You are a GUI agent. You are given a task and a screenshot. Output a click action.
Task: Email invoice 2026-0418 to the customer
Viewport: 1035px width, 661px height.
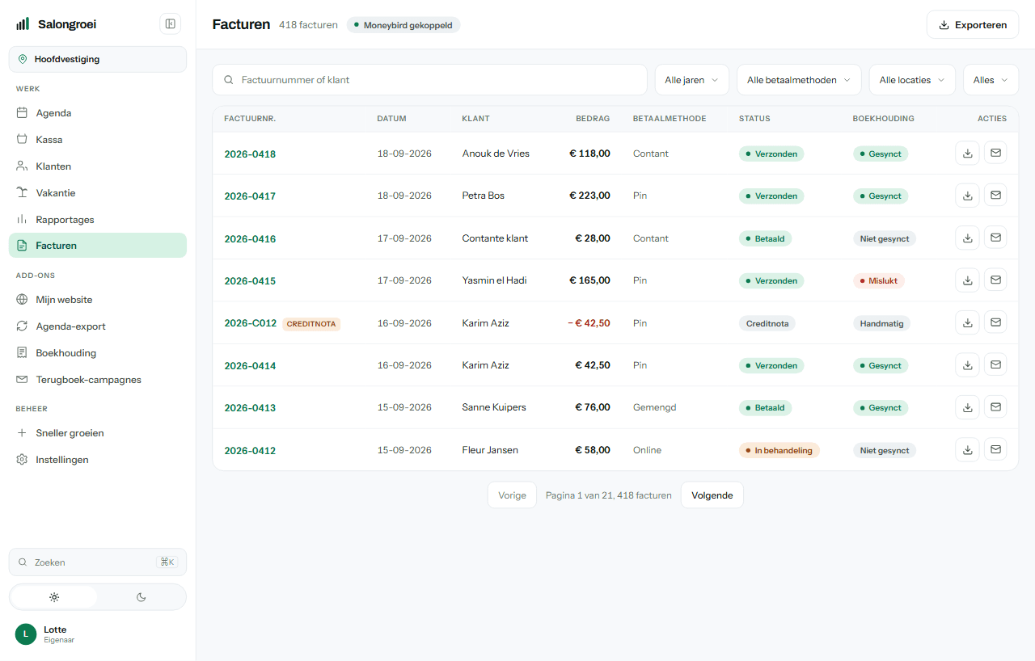[x=995, y=153]
